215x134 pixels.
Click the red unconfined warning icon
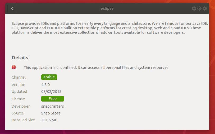tap(14, 67)
